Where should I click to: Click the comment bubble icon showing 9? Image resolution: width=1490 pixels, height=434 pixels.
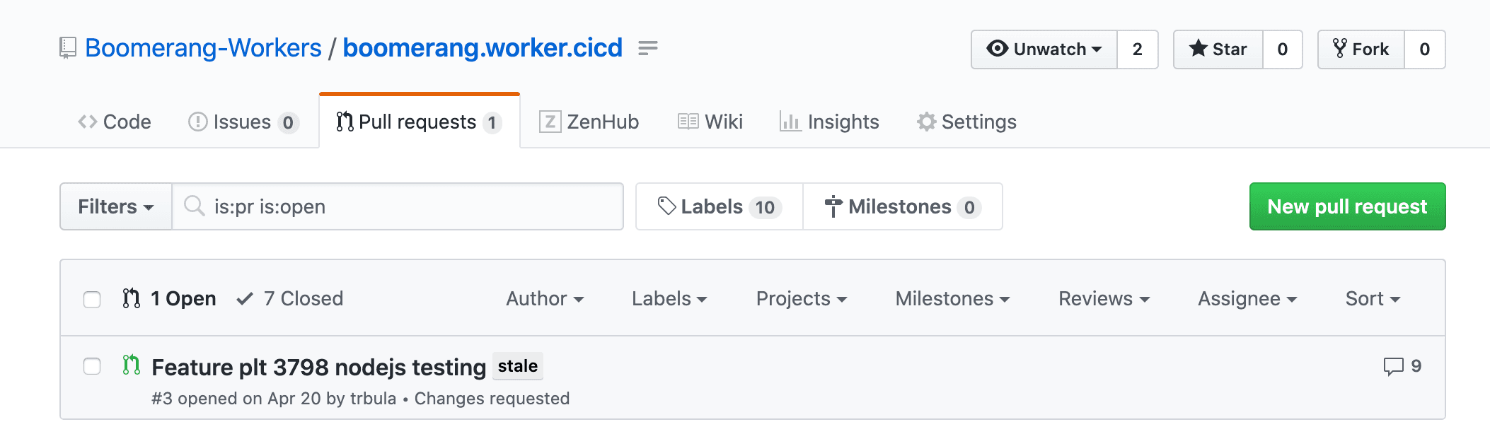click(x=1393, y=366)
